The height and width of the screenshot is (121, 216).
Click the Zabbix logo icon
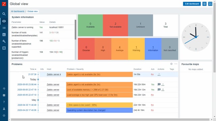click(4, 4)
